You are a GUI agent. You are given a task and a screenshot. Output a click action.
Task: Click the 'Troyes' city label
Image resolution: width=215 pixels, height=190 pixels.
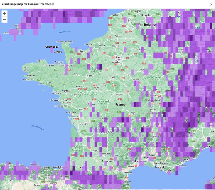(142, 69)
